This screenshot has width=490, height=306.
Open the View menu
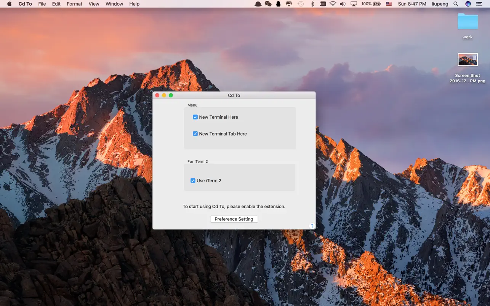point(94,4)
